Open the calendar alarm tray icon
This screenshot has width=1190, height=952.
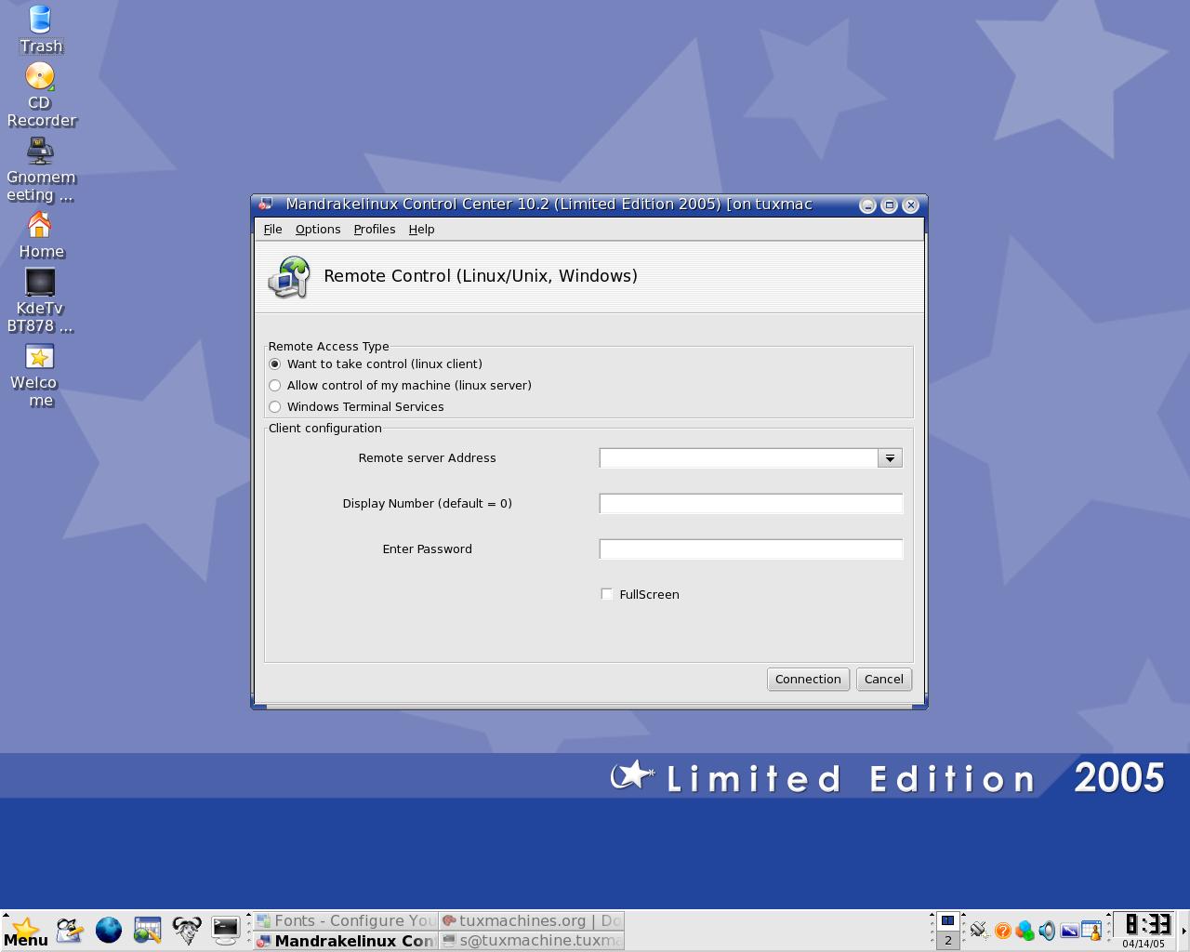click(x=1091, y=931)
